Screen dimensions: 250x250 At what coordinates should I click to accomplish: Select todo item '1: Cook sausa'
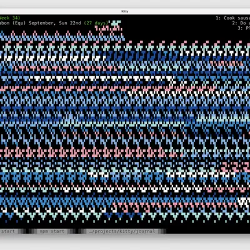[x=232, y=18]
